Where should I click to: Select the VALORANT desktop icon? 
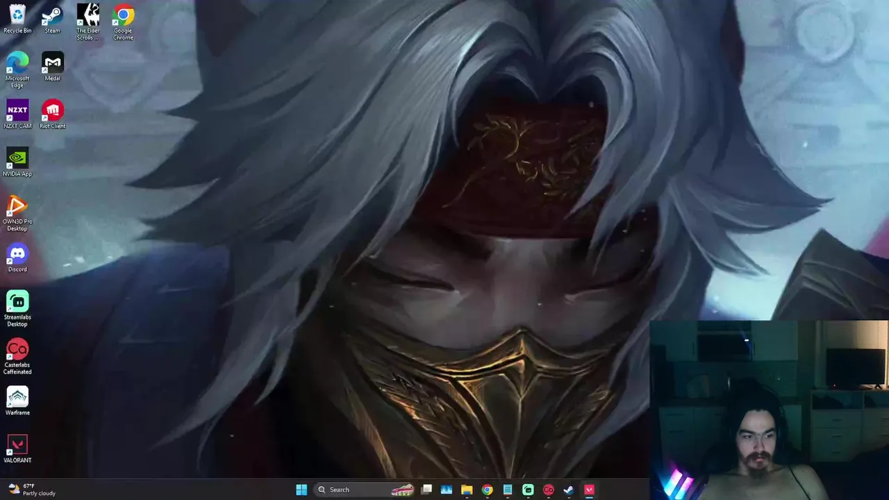pyautogui.click(x=17, y=449)
